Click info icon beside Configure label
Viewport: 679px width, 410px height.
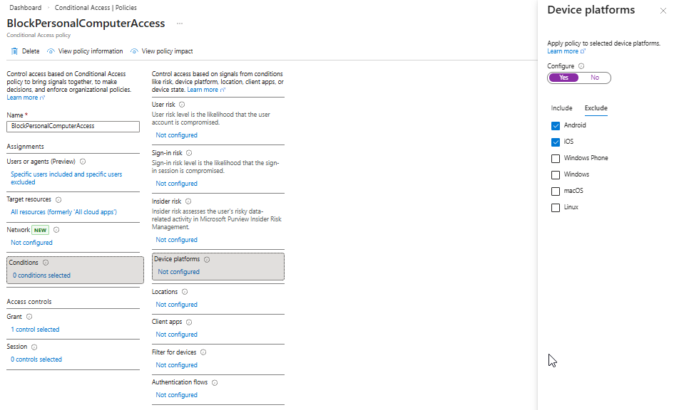tap(581, 66)
